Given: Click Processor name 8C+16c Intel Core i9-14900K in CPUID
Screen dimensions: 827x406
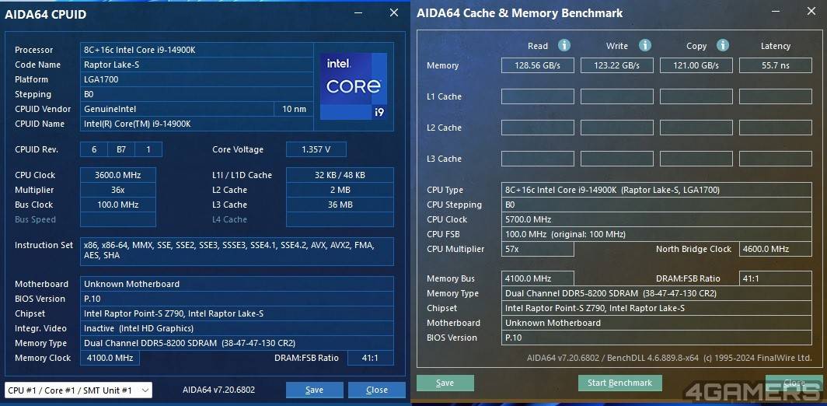Looking at the screenshot, I should coord(197,50).
